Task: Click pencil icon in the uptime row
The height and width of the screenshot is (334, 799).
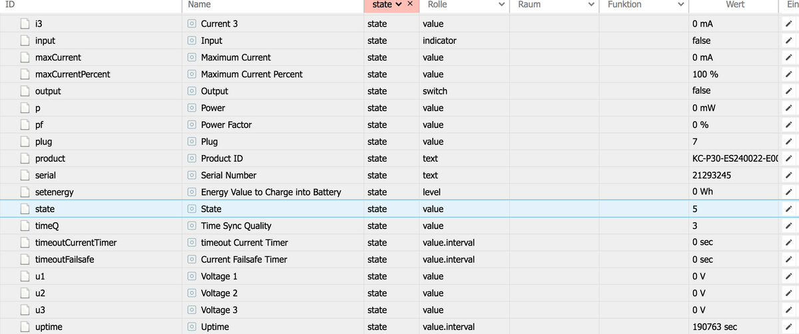Action: pos(788,327)
